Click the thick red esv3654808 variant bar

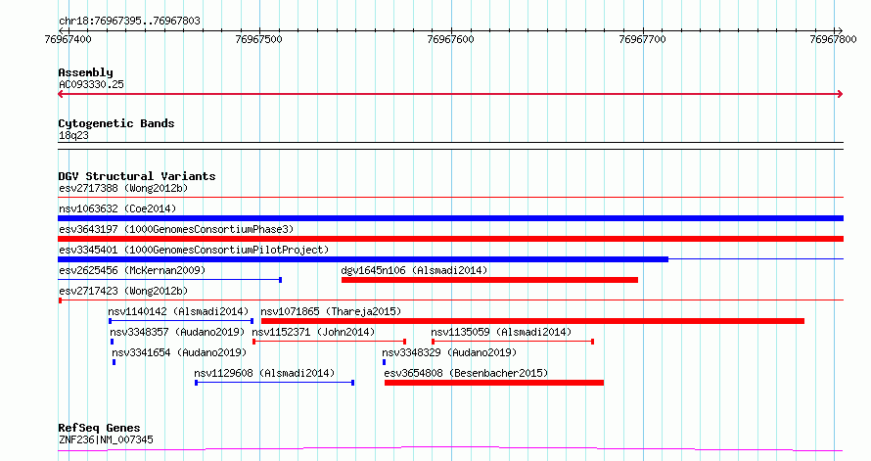pyautogui.click(x=494, y=383)
